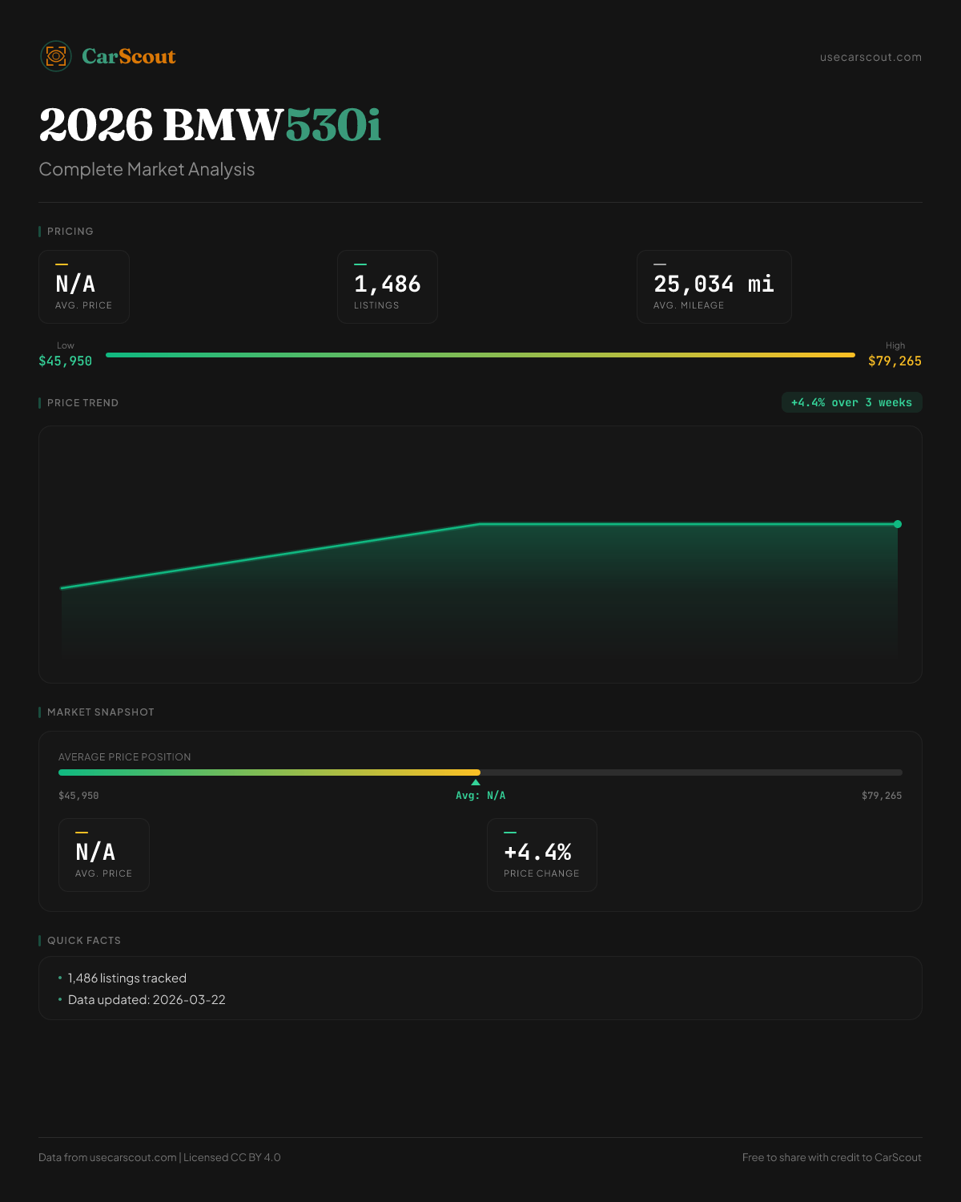Click the triangle marker under position bar

476,782
